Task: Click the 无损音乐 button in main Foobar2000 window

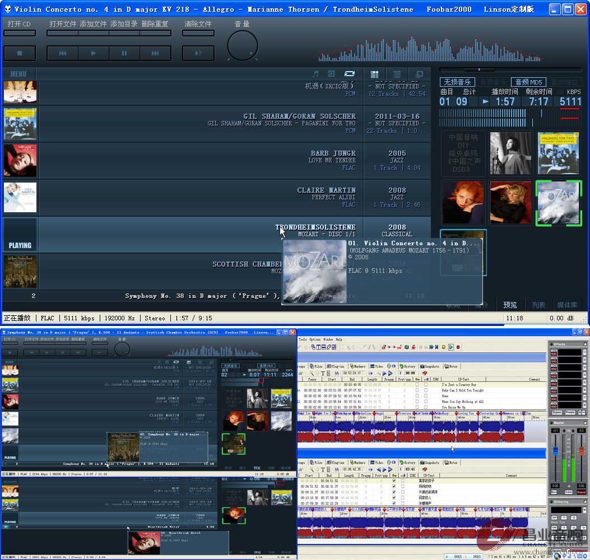Action: pyautogui.click(x=457, y=82)
